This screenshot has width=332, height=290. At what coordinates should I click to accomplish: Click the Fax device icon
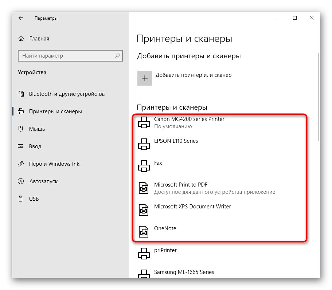(144, 166)
